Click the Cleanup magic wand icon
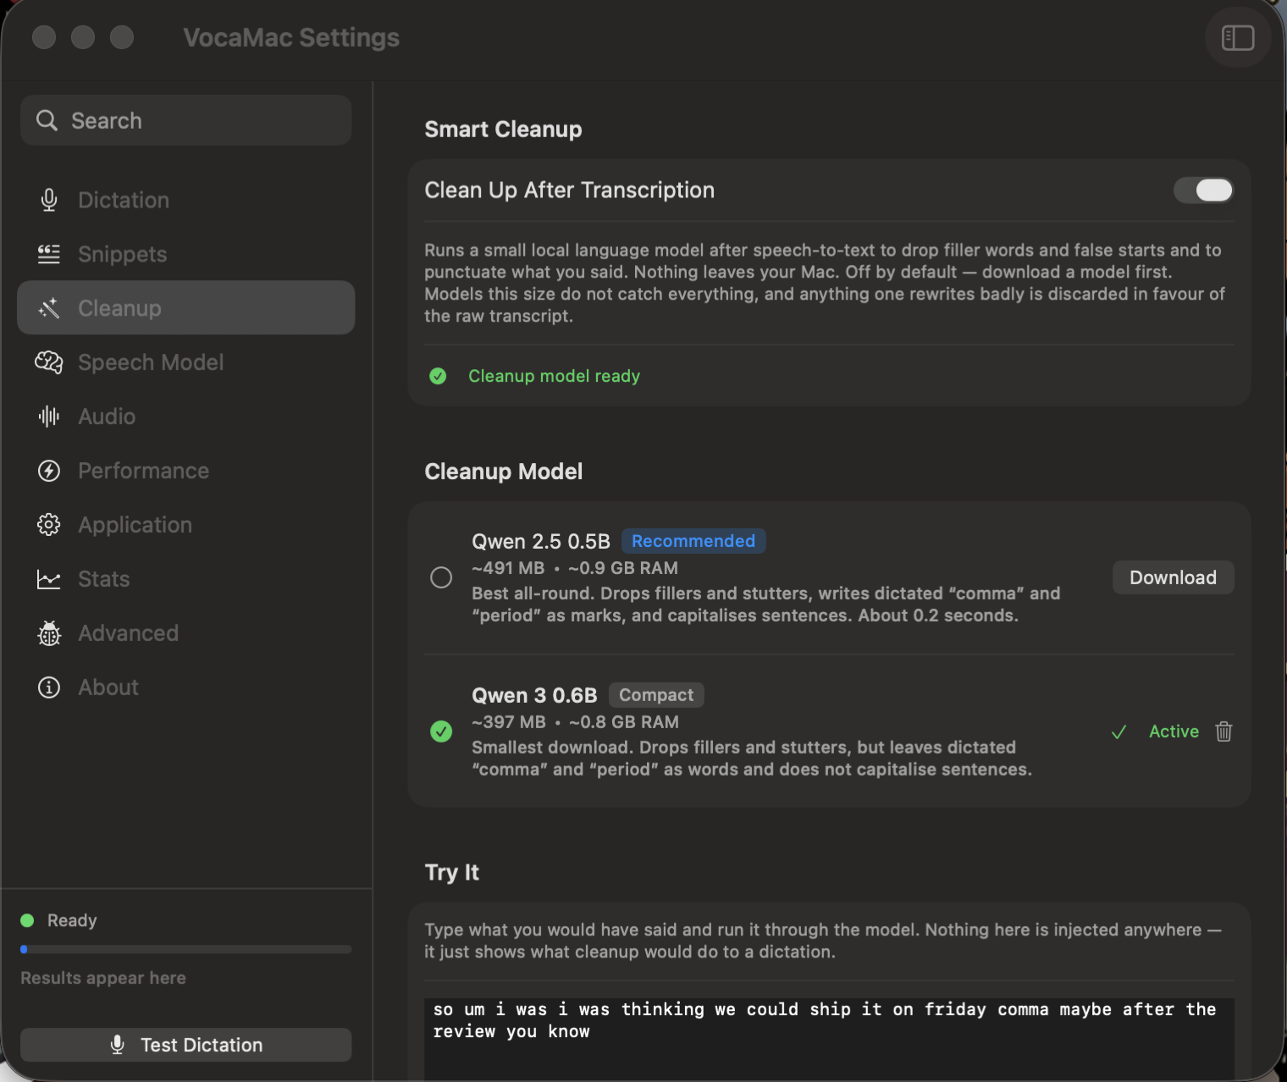This screenshot has height=1082, width=1287. click(49, 308)
